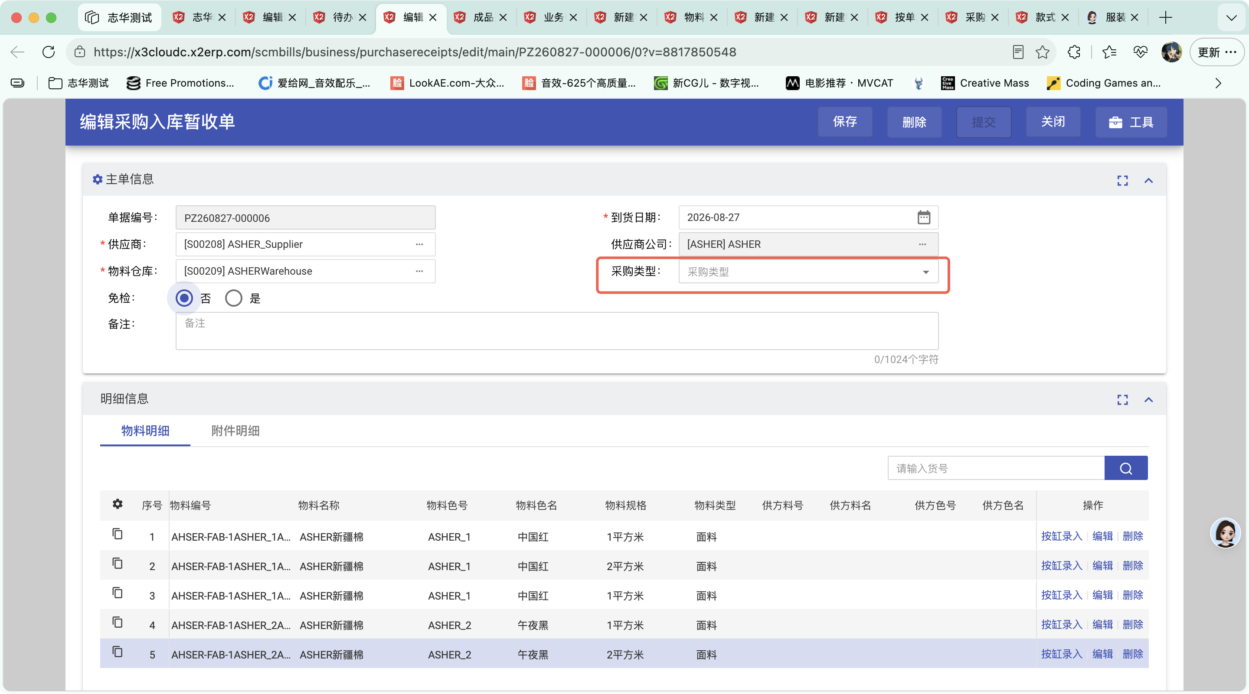Image resolution: width=1249 pixels, height=694 pixels.
Task: Focus the 请输入货号 search field
Action: click(996, 468)
